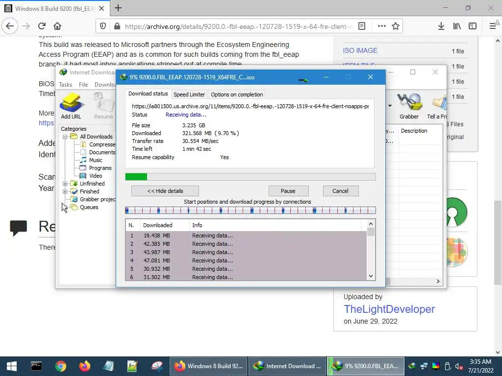Screen dimensions: 502x376
Task: Click the site padlock icon
Action: pyautogui.click(x=117, y=26)
